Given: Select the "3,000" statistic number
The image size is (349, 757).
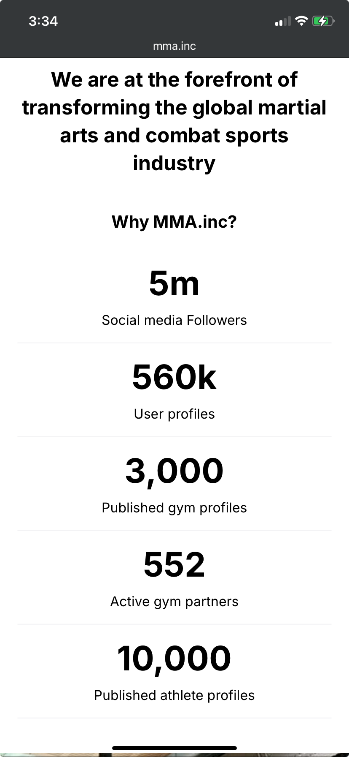Looking at the screenshot, I should pyautogui.click(x=174, y=471).
